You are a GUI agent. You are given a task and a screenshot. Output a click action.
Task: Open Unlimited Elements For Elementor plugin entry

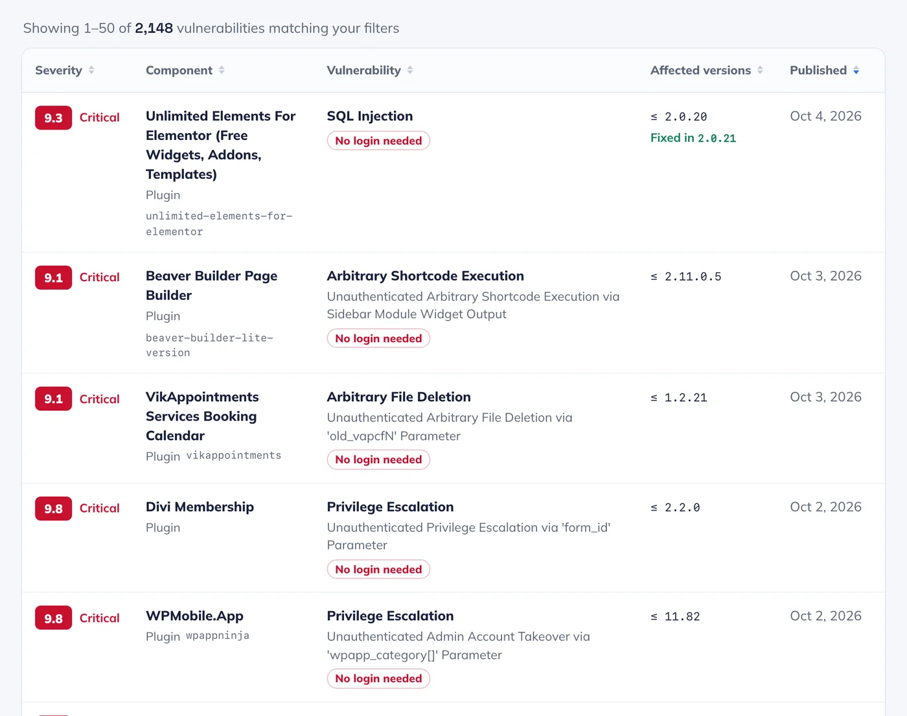(220, 145)
